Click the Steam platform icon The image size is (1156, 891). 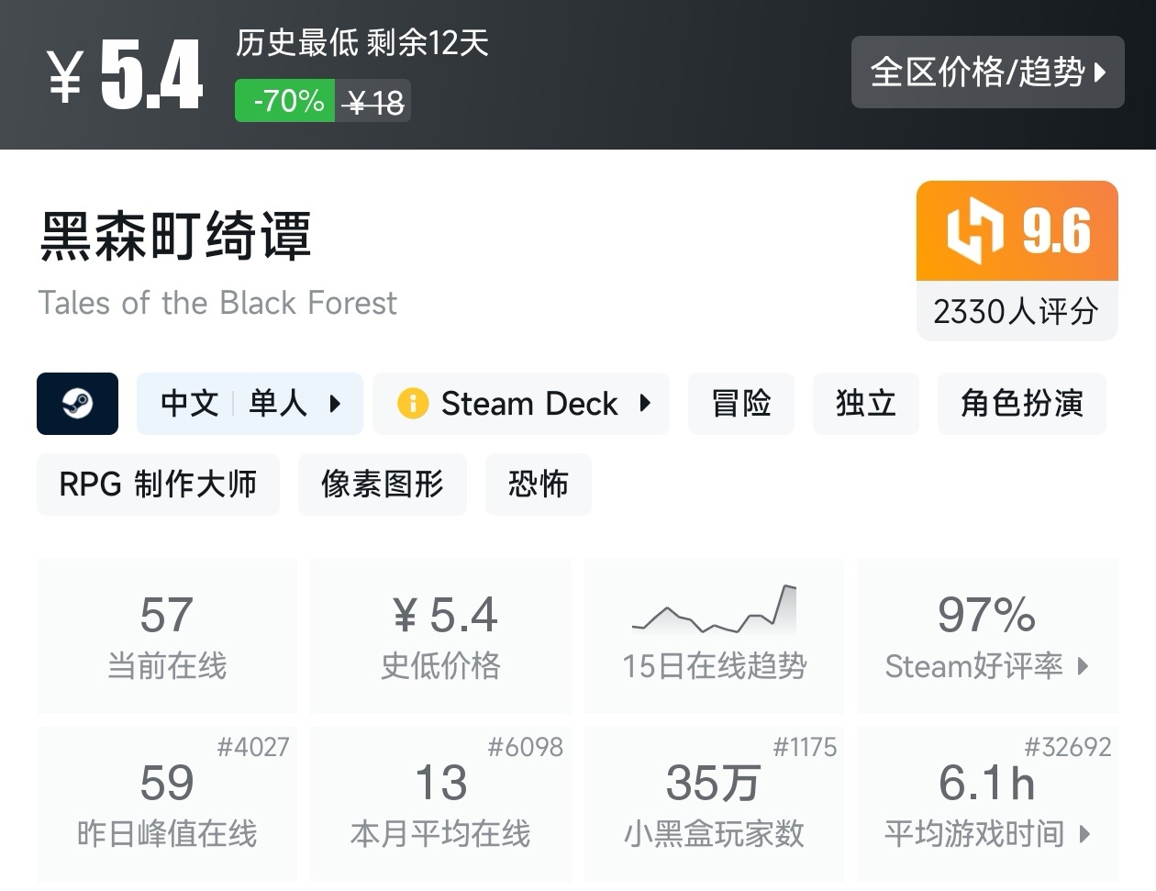(77, 403)
